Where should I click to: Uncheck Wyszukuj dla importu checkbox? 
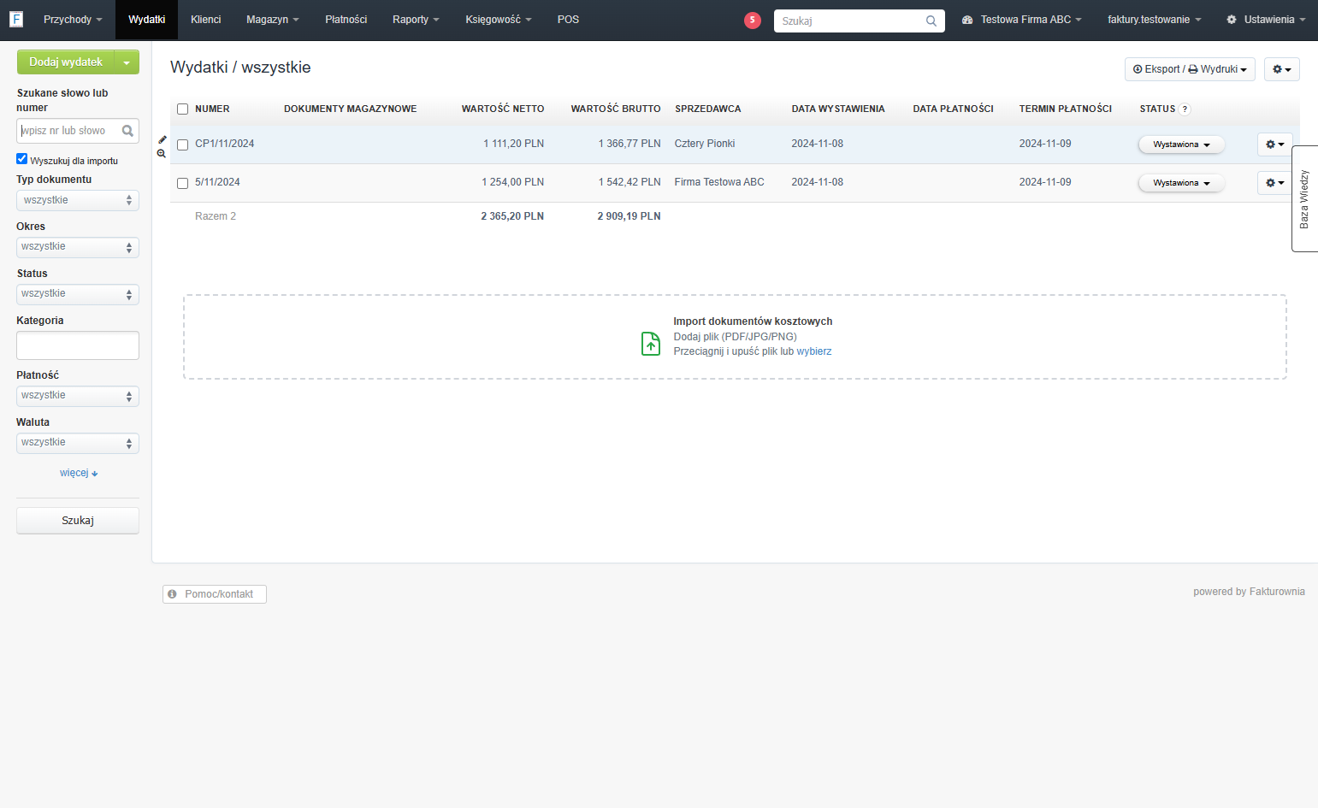click(22, 159)
